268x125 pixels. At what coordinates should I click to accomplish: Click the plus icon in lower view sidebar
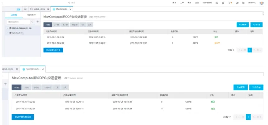tap(5, 84)
